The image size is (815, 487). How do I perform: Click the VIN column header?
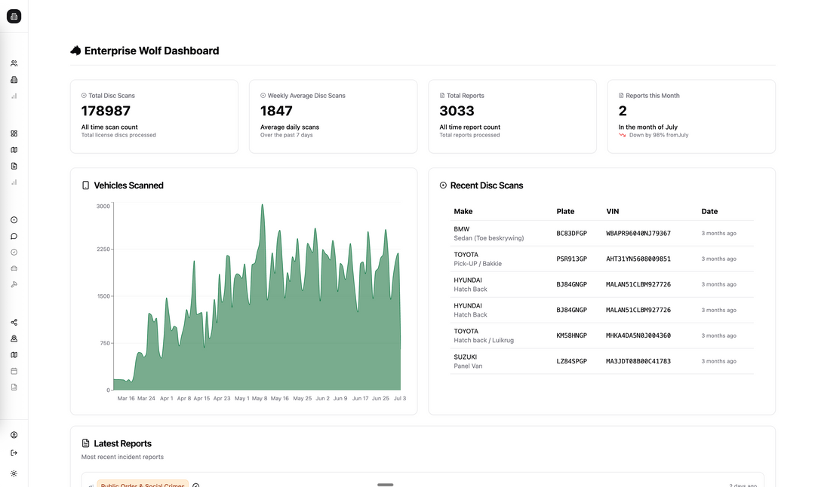(613, 212)
